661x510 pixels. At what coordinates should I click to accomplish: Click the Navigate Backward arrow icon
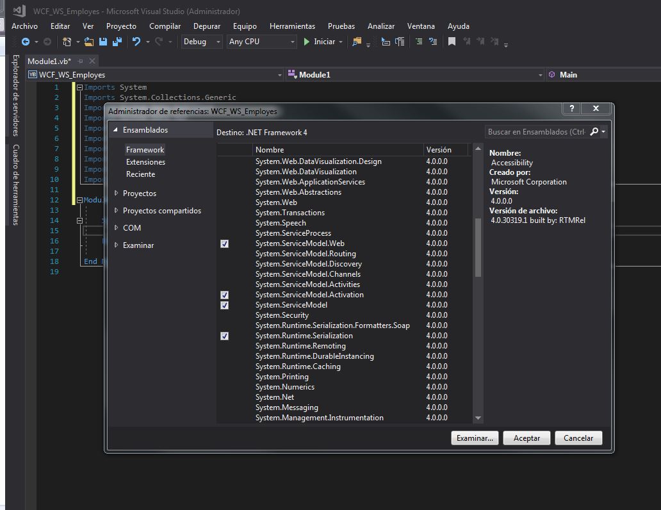tap(25, 42)
